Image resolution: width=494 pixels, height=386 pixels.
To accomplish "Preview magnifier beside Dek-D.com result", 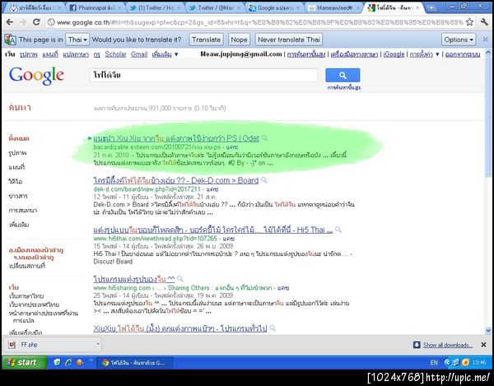I will pos(264,180).
